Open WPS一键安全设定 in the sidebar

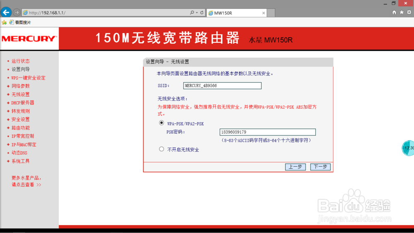tap(28, 78)
